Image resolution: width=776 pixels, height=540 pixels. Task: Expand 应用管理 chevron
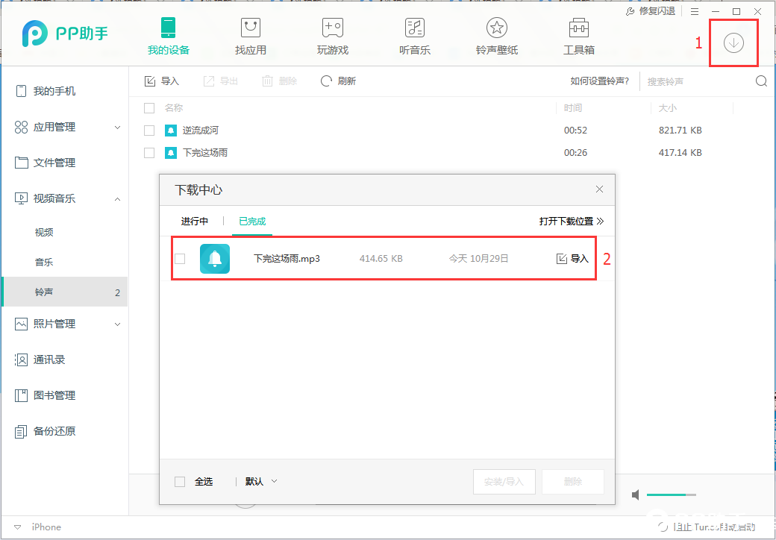[117, 128]
